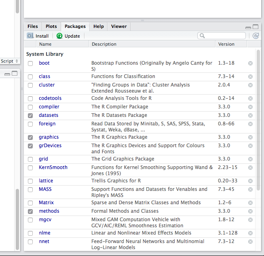Remove the cluster package via x icon
264x256 pixels.
click(250, 85)
